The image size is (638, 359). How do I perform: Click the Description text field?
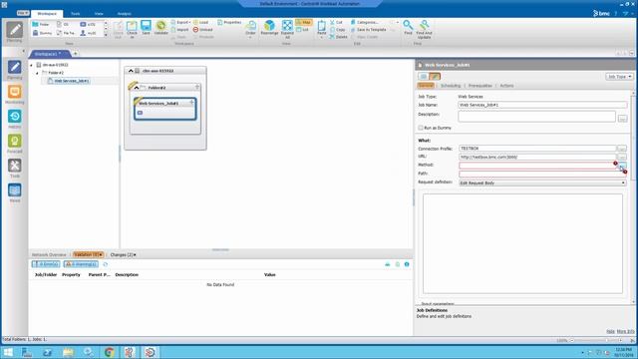[536, 117]
